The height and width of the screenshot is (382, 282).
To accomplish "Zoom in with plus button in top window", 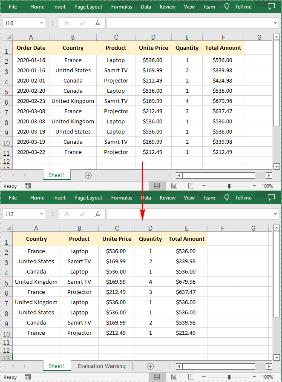I will click(x=254, y=186).
